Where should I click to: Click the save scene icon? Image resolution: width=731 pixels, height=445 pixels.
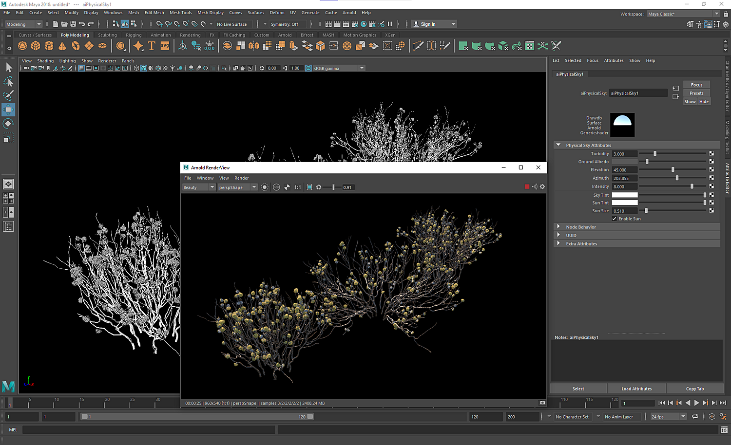pos(73,24)
